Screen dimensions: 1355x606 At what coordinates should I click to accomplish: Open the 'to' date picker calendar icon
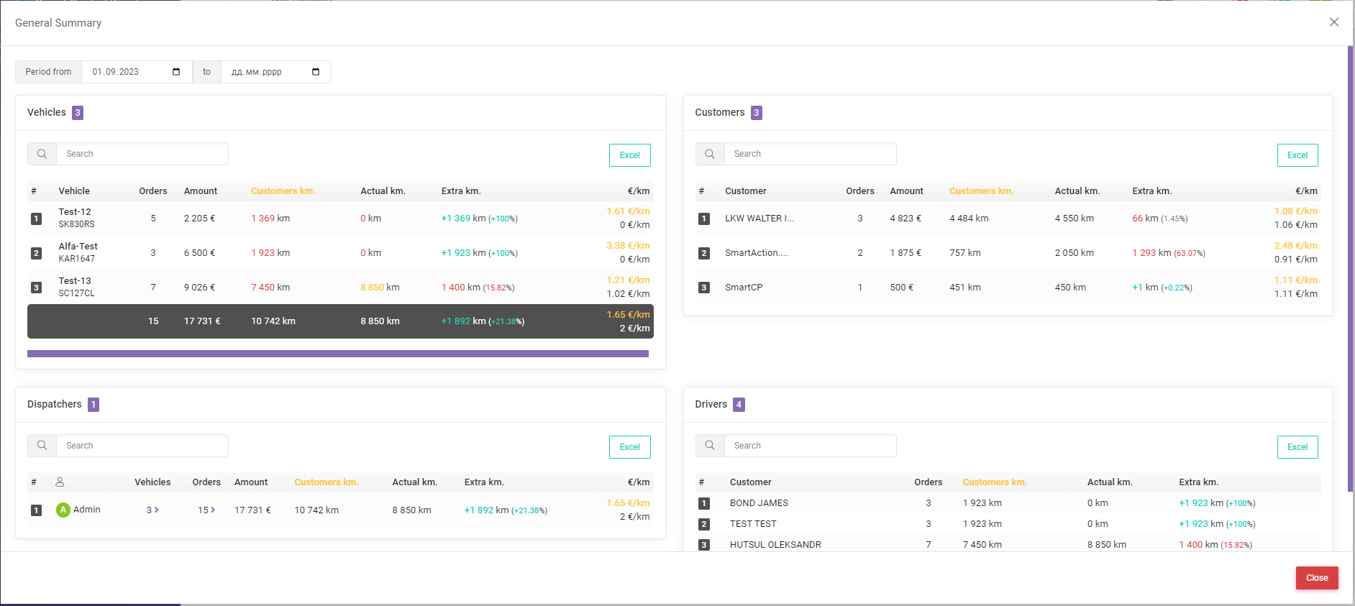click(316, 72)
